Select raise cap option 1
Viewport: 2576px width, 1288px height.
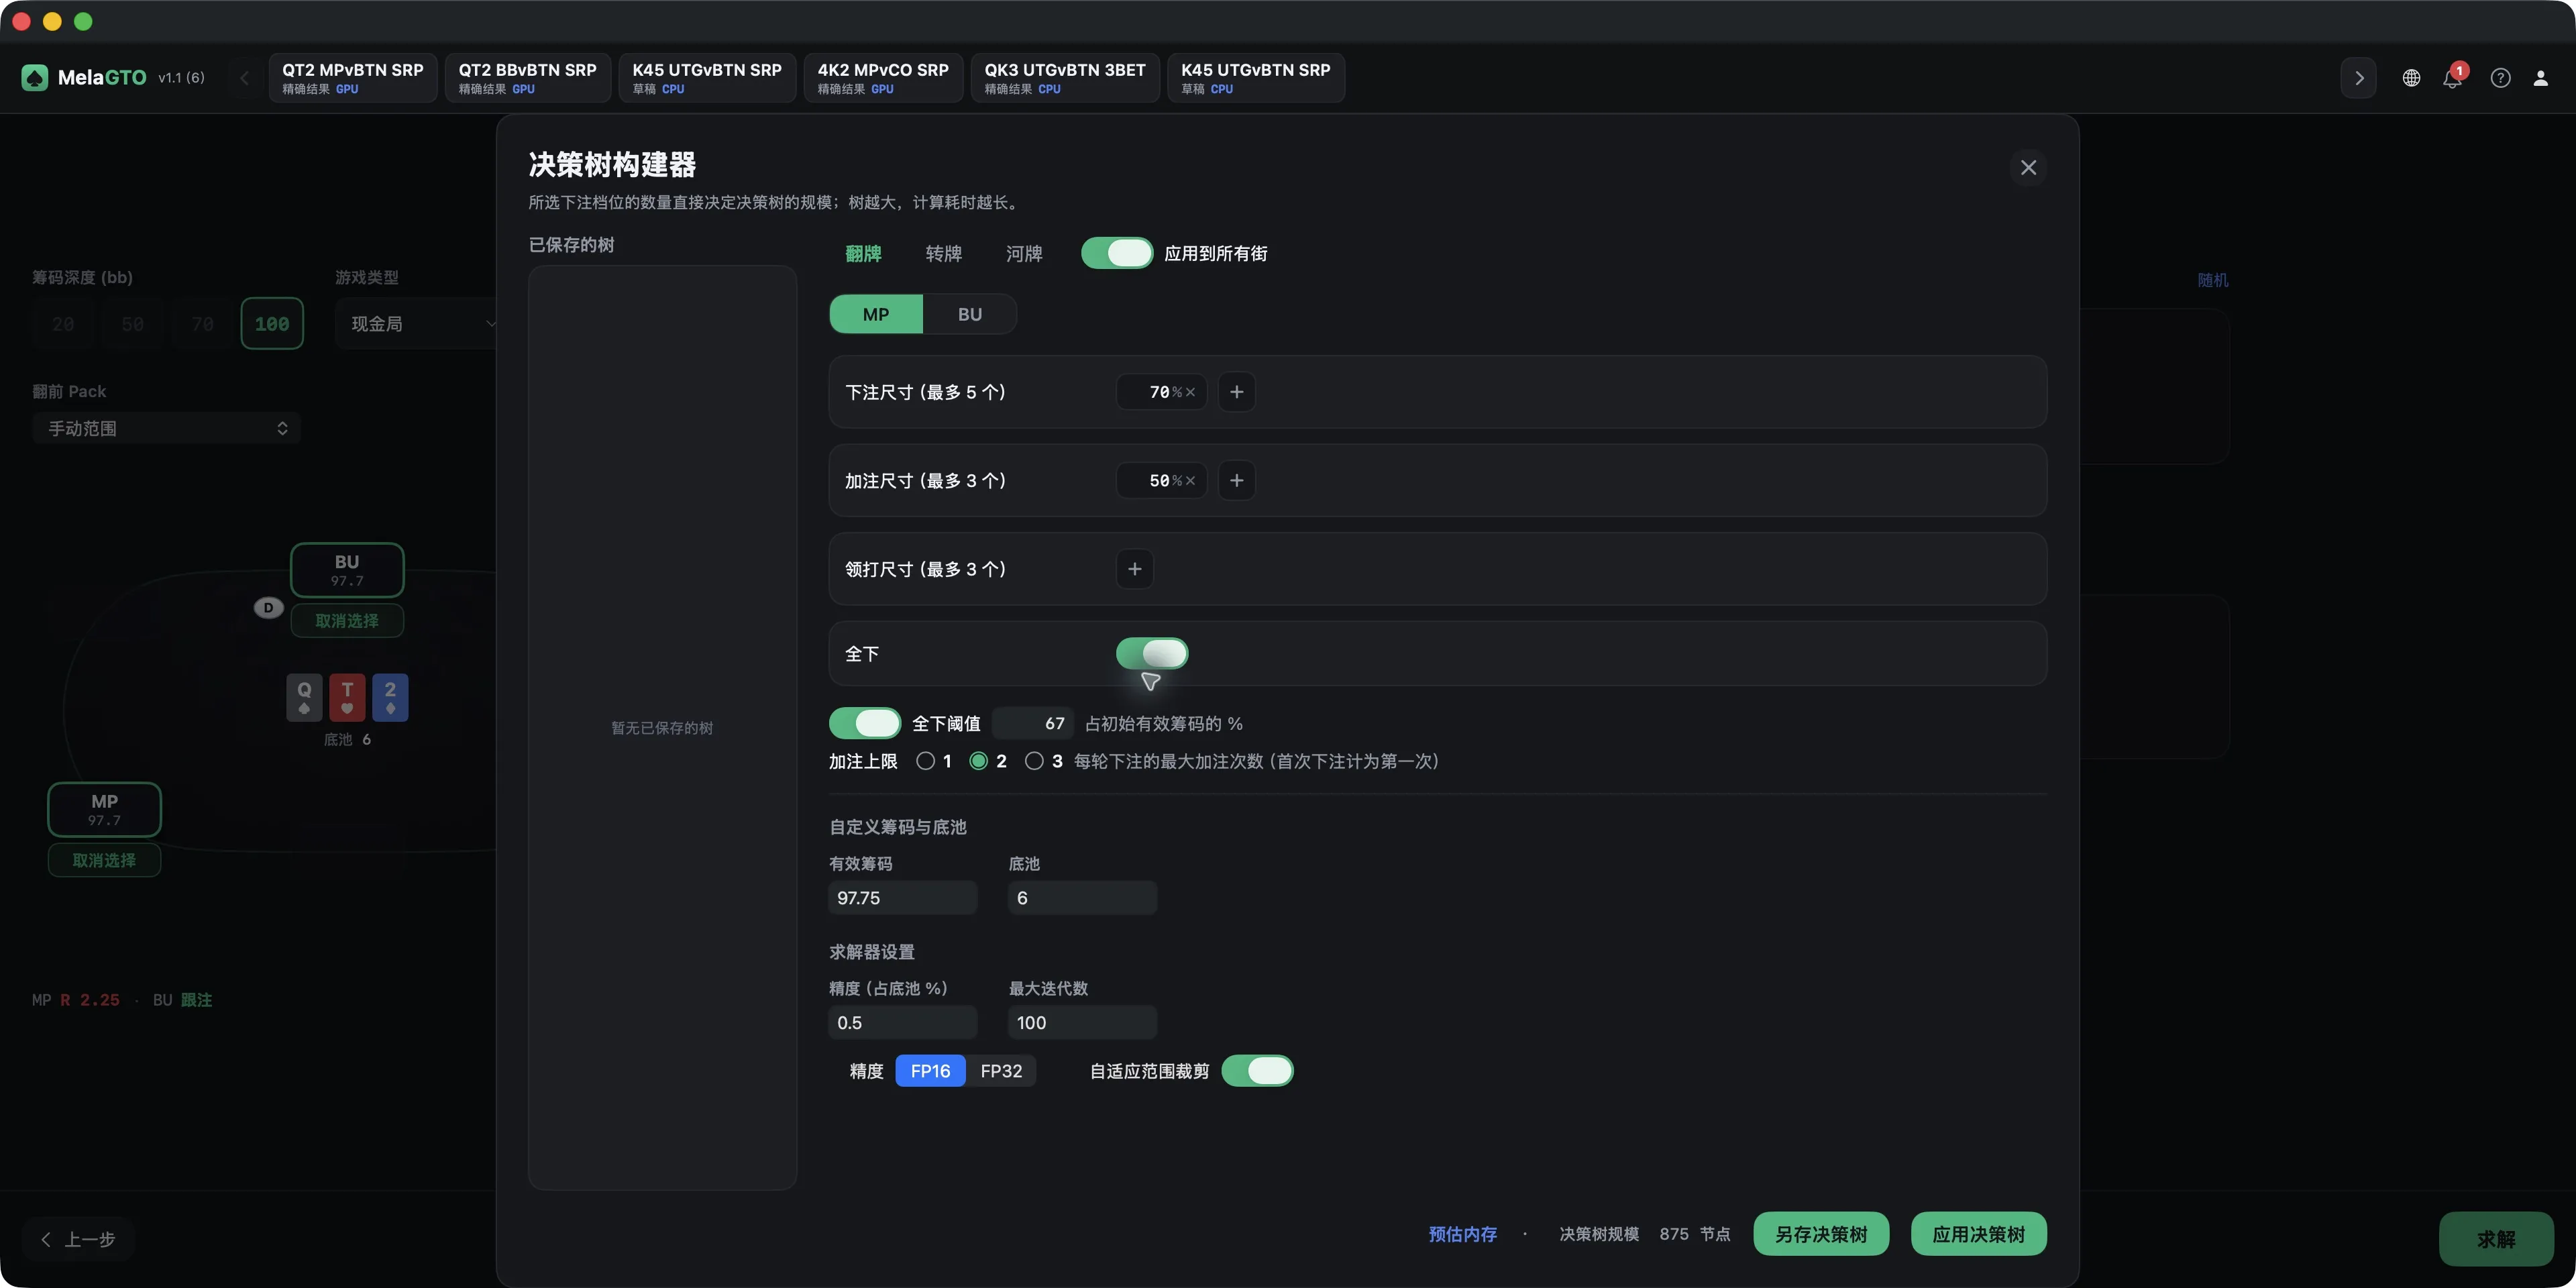click(x=926, y=761)
